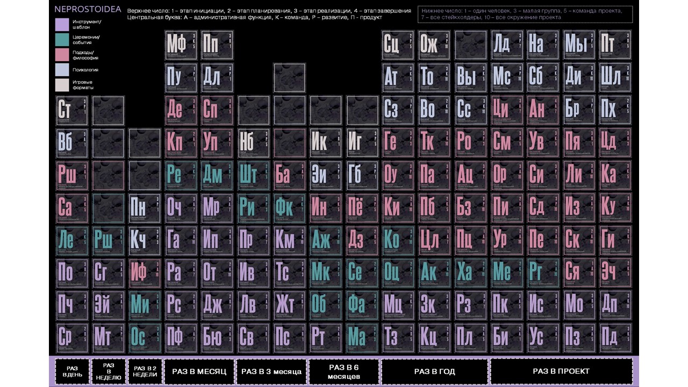
Task: Open the Мф element tile
Action: (181, 45)
